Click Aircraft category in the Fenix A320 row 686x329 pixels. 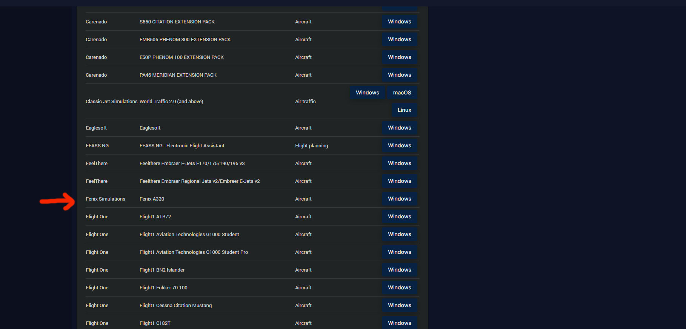[x=303, y=199]
